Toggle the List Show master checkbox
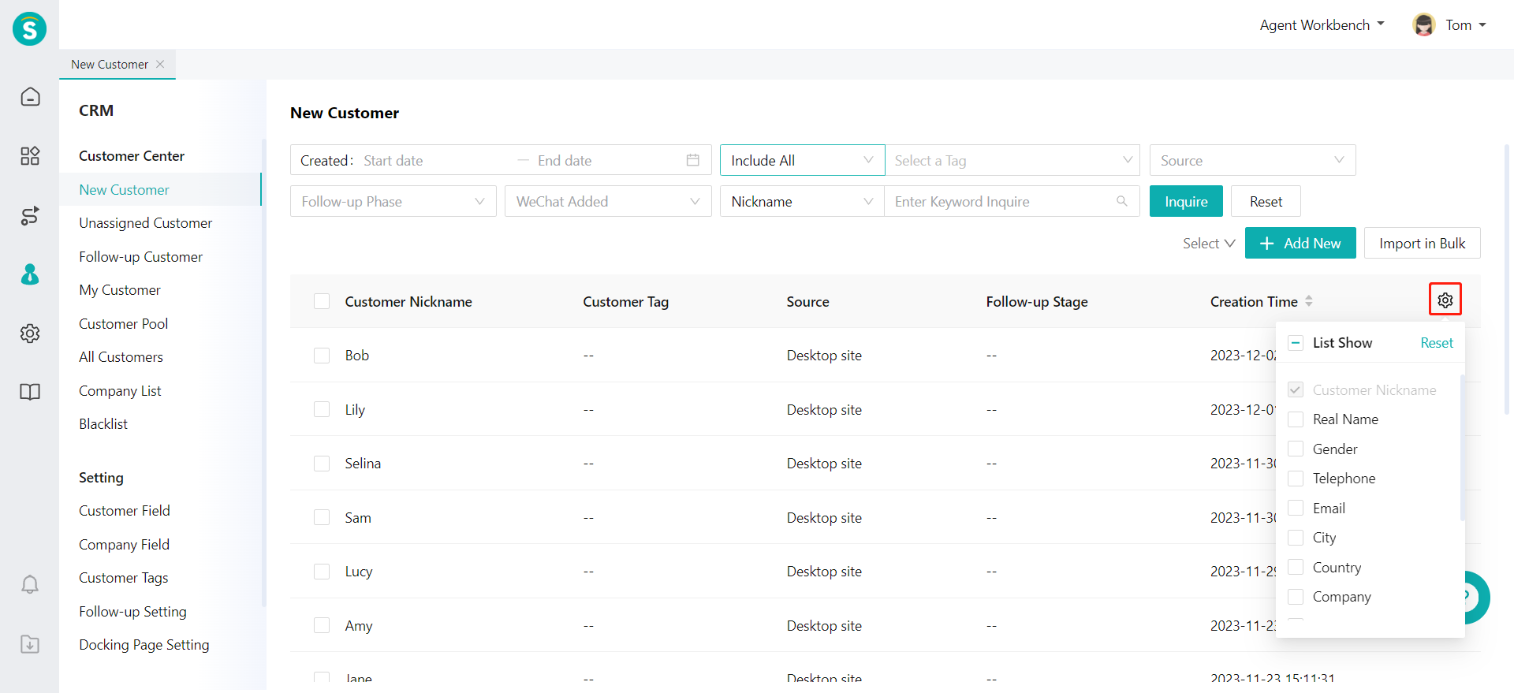Screen dimensions: 1514x693 coord(1296,343)
